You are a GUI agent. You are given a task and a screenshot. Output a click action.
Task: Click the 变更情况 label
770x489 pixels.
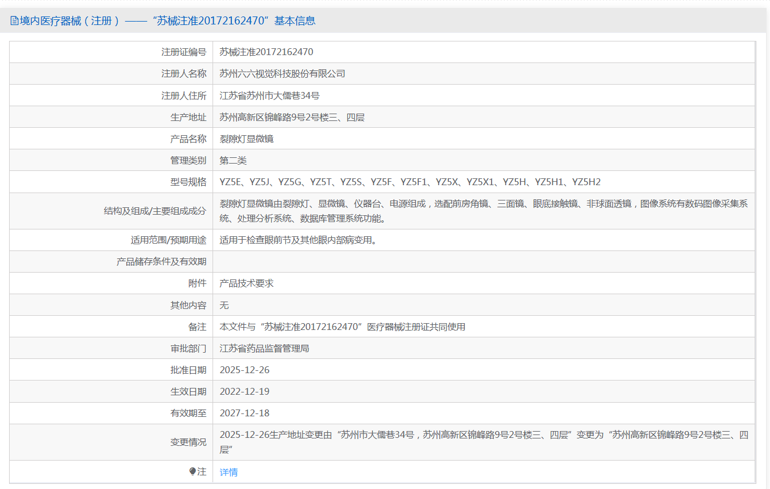[189, 442]
